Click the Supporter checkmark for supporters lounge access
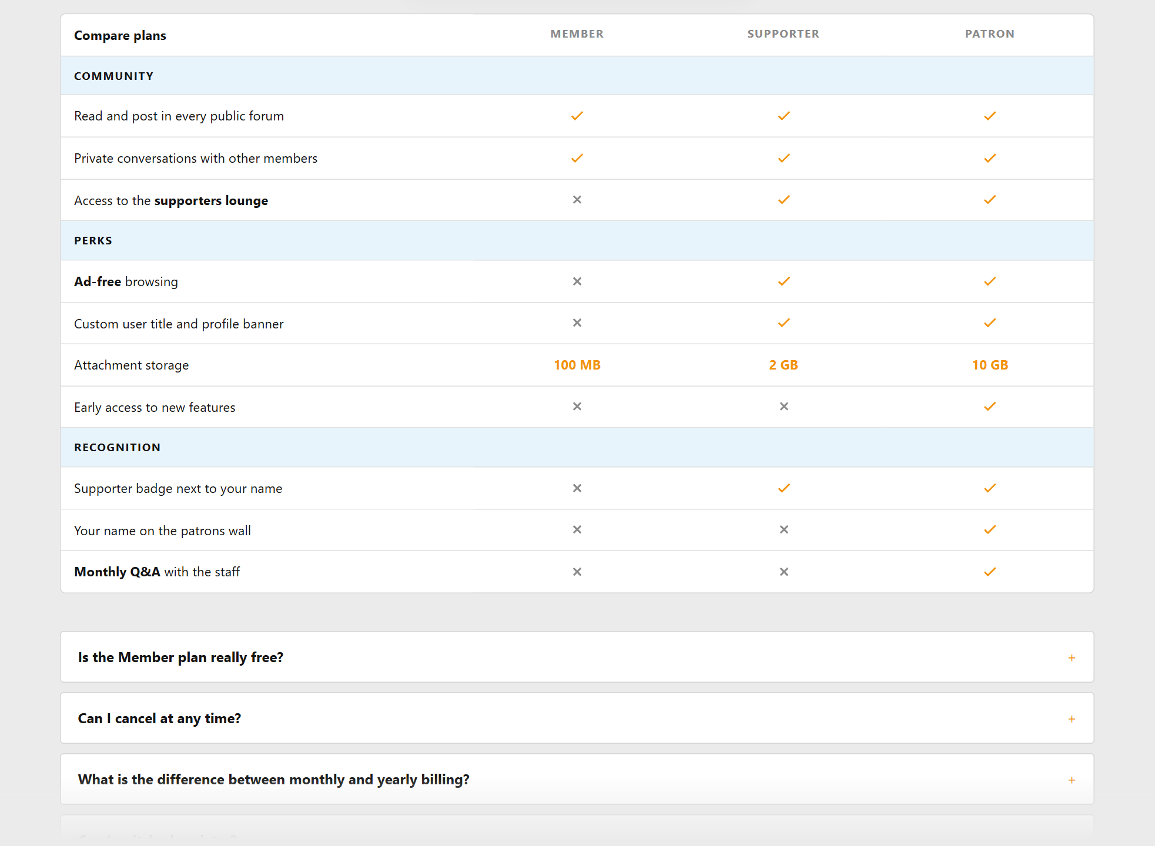1155x846 pixels. [784, 200]
